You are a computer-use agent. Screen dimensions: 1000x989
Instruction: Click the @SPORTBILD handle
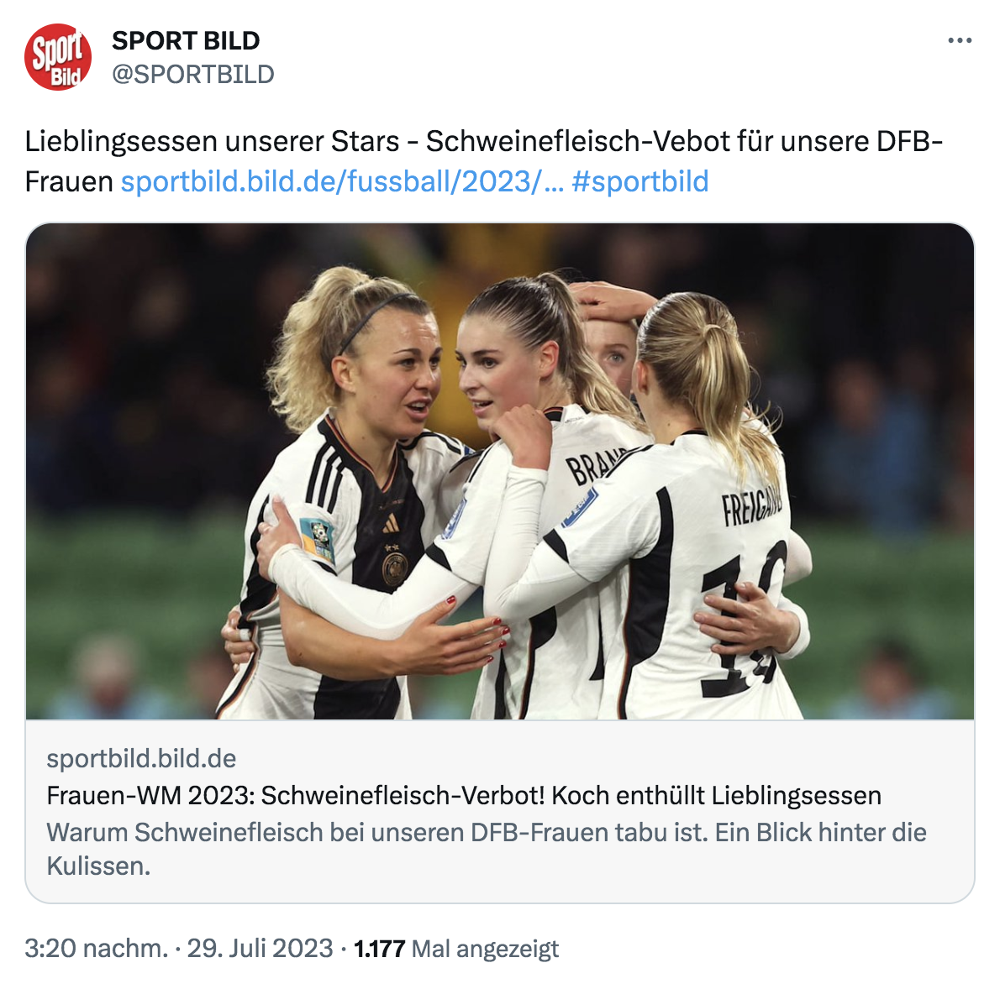click(192, 75)
